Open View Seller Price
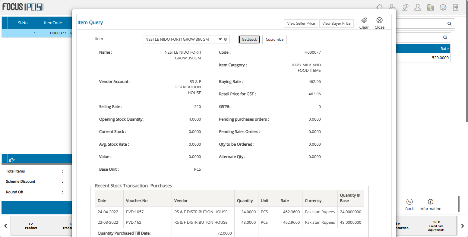The width and height of the screenshot is (468, 237). click(301, 24)
